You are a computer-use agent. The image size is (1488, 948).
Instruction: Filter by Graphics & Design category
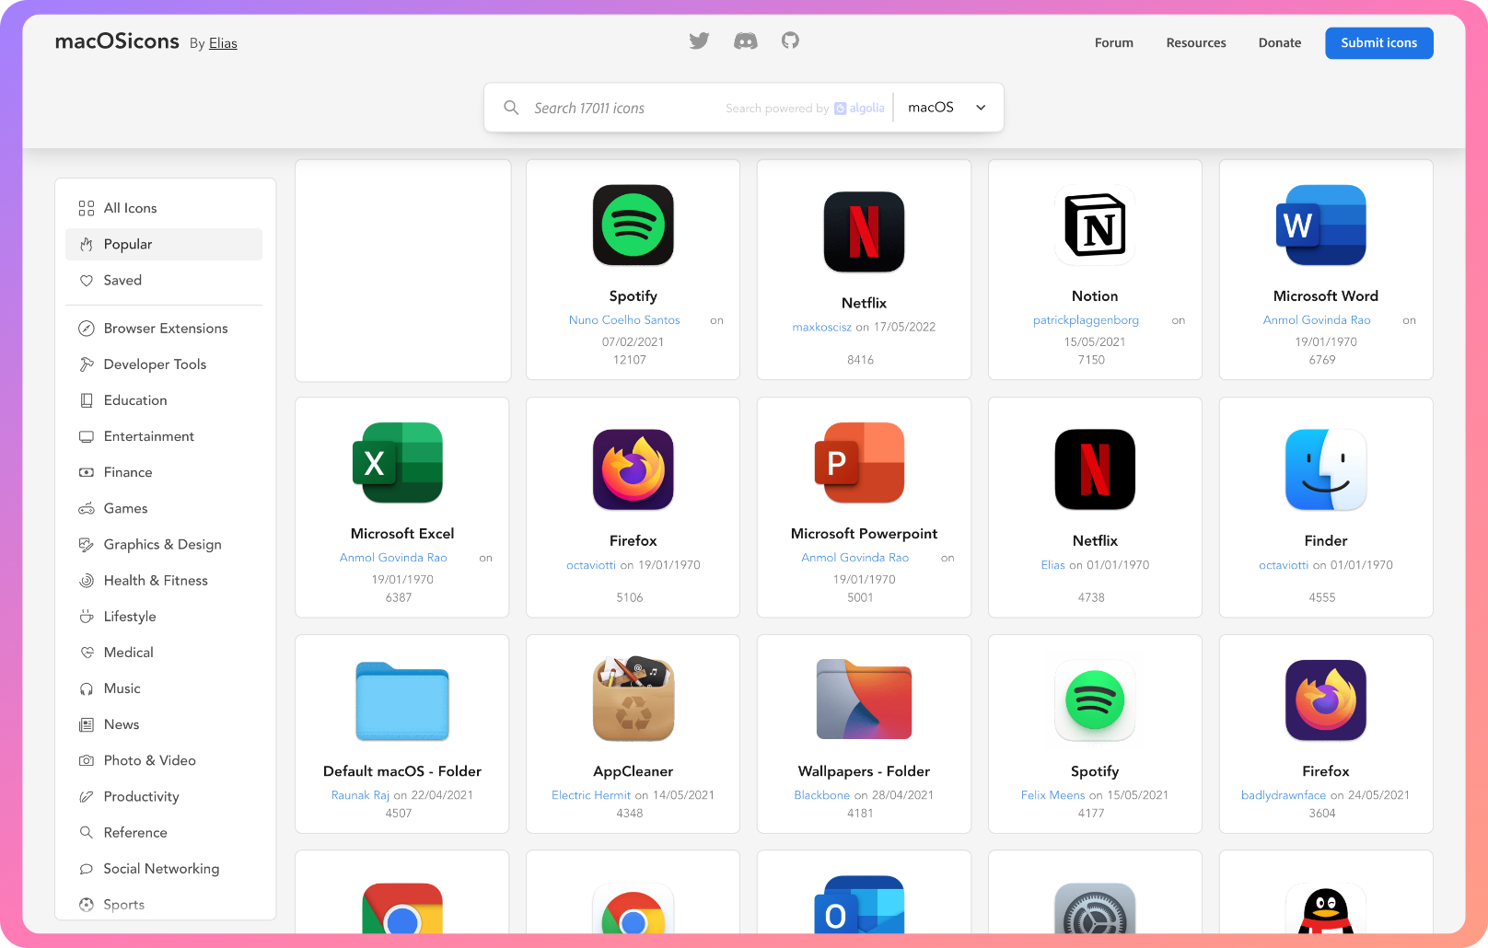pos(163,544)
